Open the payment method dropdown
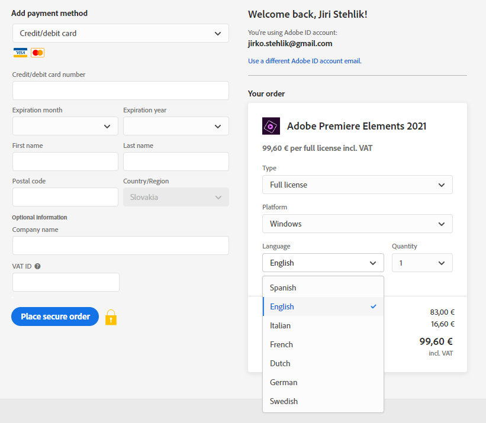Viewport: 486px width, 423px height. [120, 33]
